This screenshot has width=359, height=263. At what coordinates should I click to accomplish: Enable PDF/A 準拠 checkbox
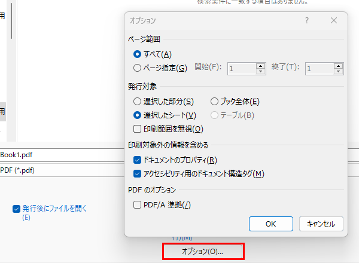(138, 205)
